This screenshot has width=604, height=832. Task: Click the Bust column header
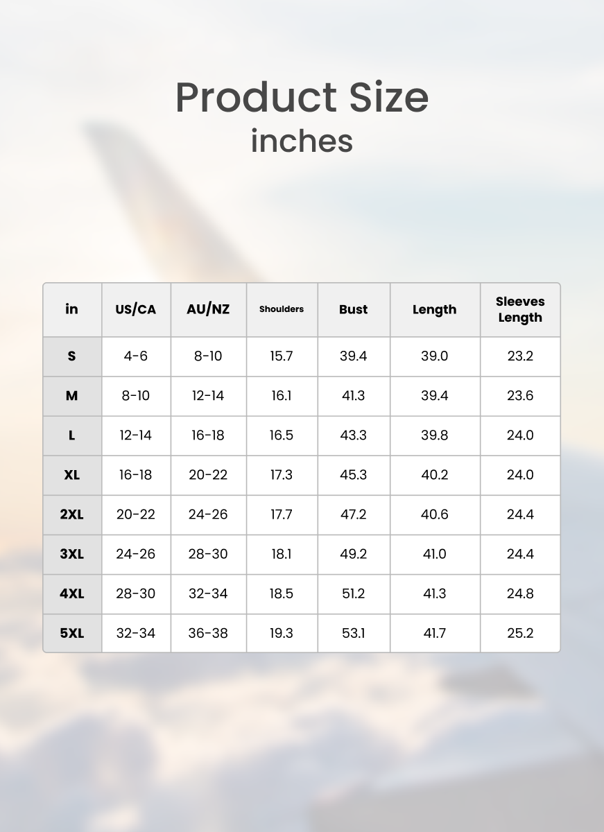353,309
